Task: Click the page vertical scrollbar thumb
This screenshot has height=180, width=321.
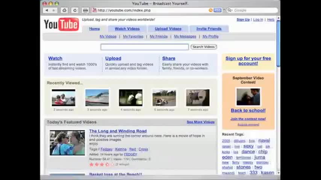Action: pyautogui.click(x=278, y=43)
